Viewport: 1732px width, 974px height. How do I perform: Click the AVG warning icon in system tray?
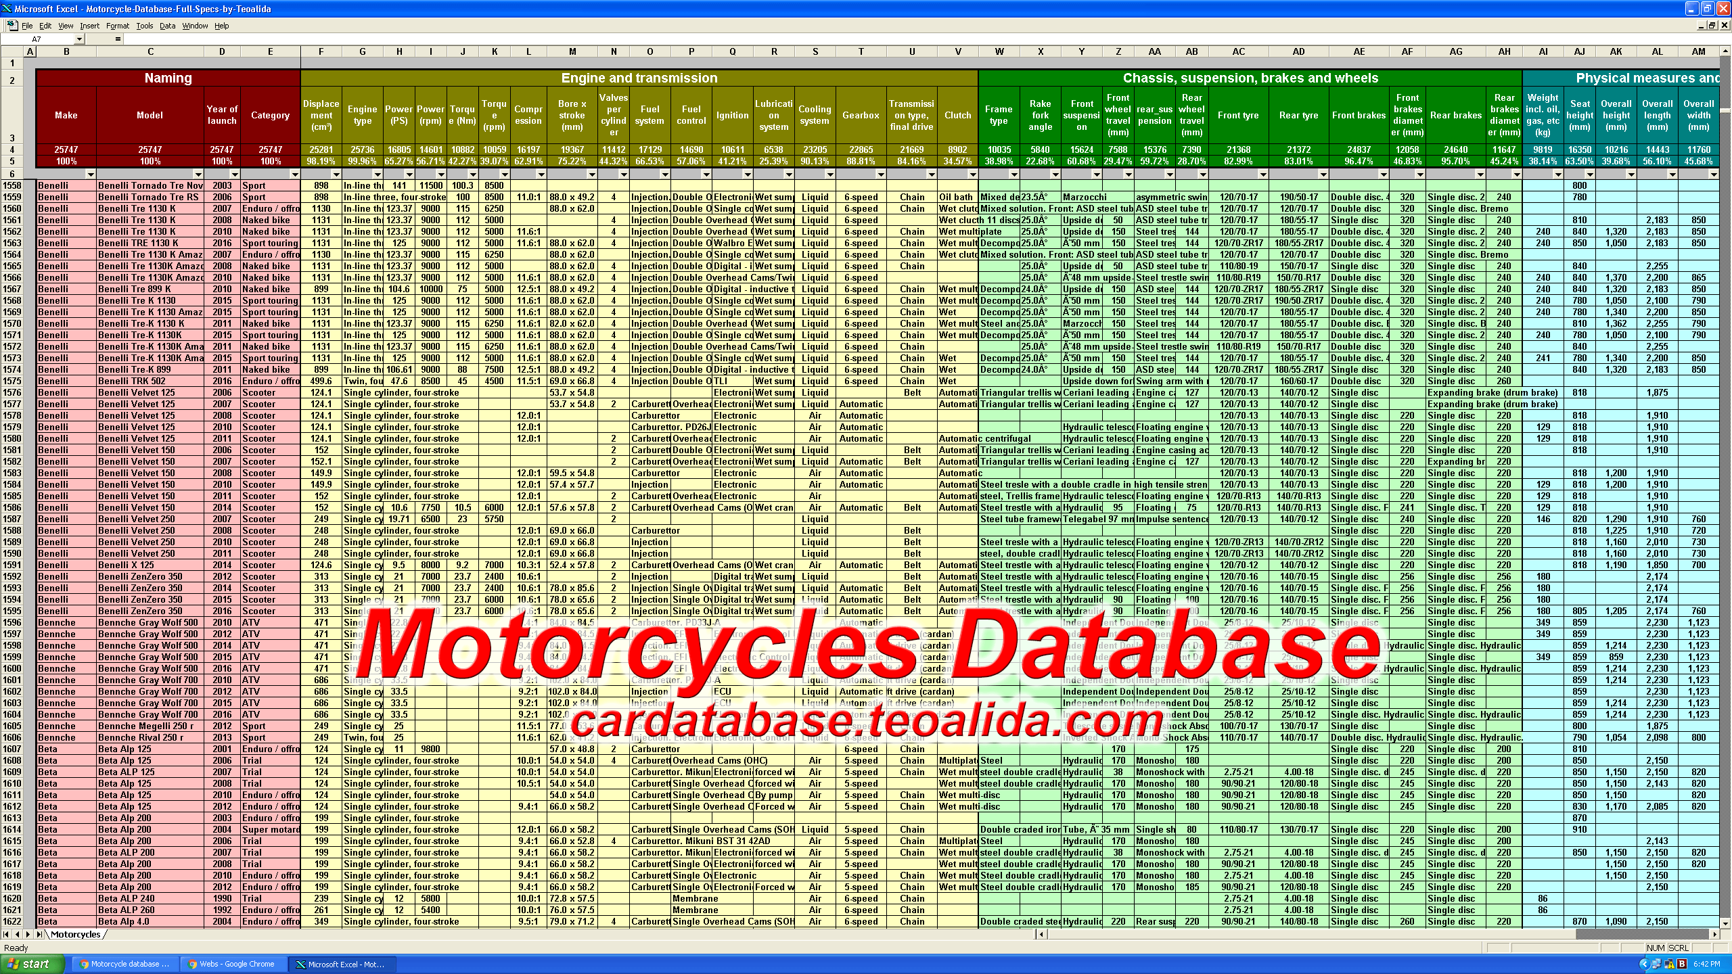point(1669,964)
